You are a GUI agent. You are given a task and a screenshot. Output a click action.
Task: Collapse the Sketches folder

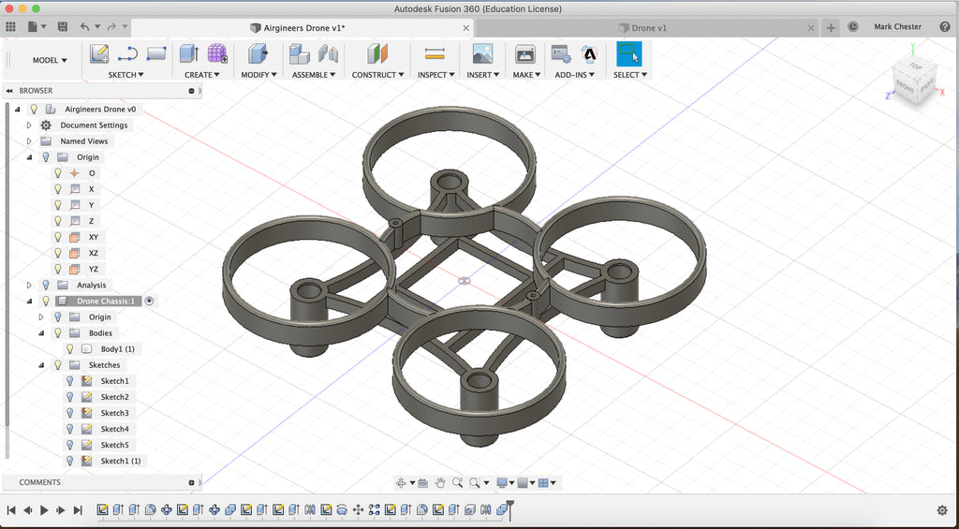coord(41,365)
